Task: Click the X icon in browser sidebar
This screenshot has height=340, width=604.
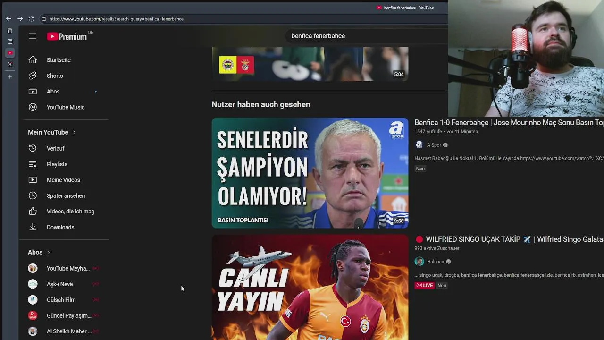Action: pos(10,64)
